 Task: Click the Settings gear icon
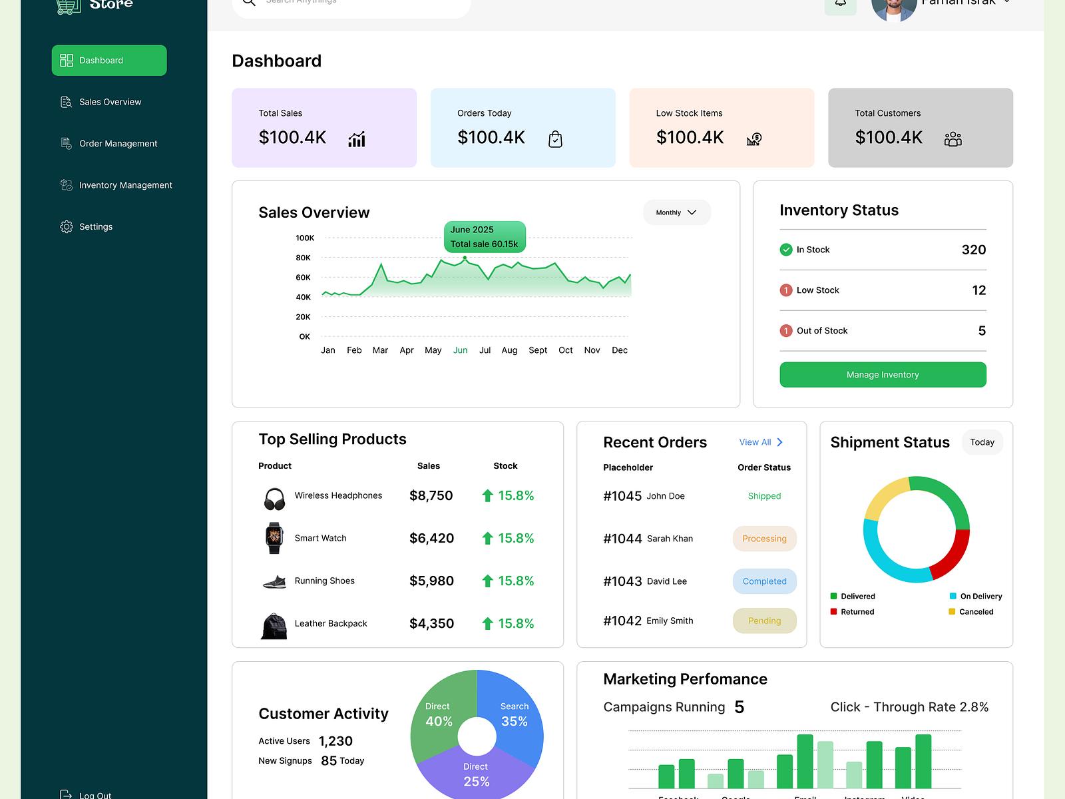point(67,226)
